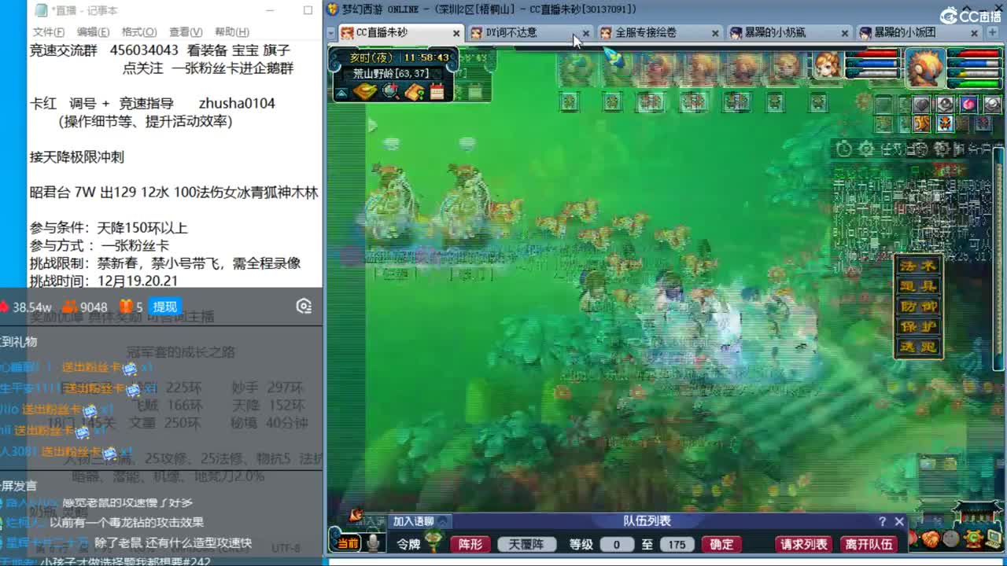This screenshot has width=1007, height=566.
Task: Click the game time display 亥时(夜)
Action: click(373, 57)
